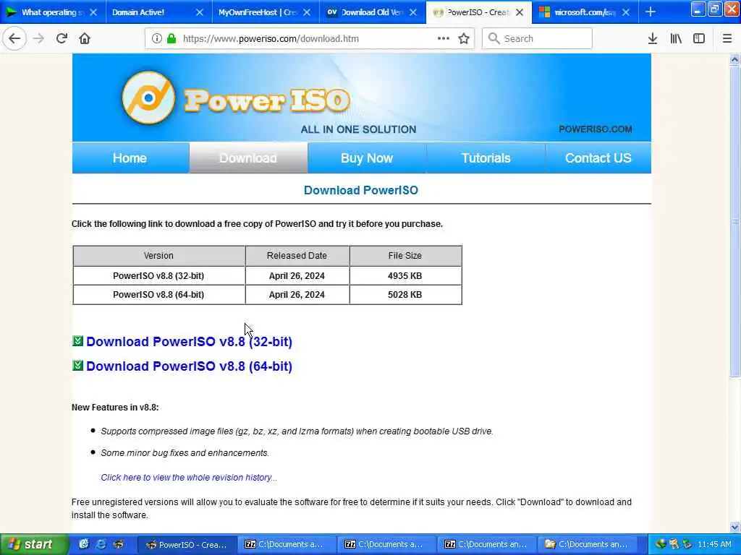Switch to 'Download Old Ver' browser tab
This screenshot has height=555, width=741.
point(371,12)
